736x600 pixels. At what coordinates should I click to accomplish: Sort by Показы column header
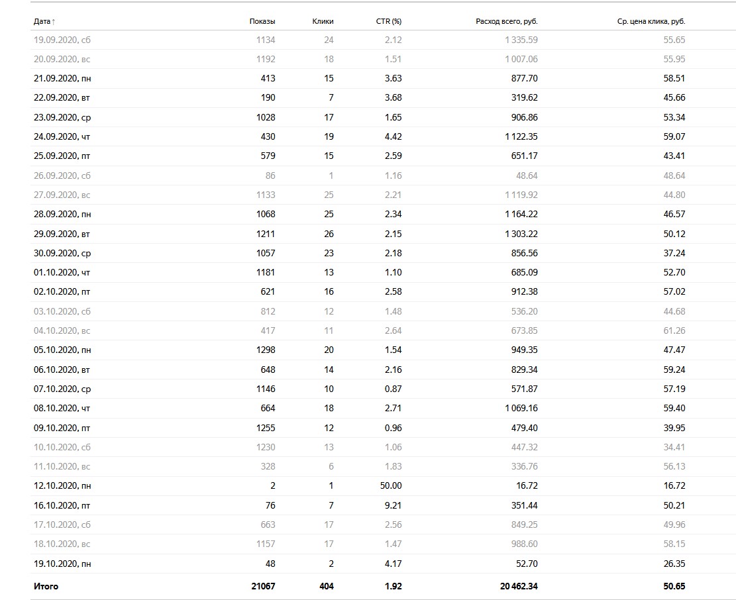(x=262, y=22)
